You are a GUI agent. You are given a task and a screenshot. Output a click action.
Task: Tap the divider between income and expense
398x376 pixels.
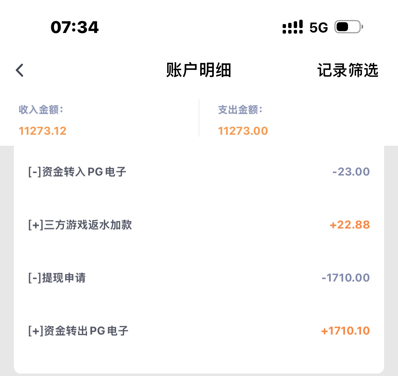[199, 118]
